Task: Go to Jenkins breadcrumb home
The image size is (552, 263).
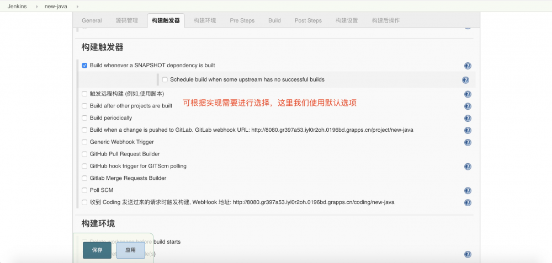Action: point(17,6)
